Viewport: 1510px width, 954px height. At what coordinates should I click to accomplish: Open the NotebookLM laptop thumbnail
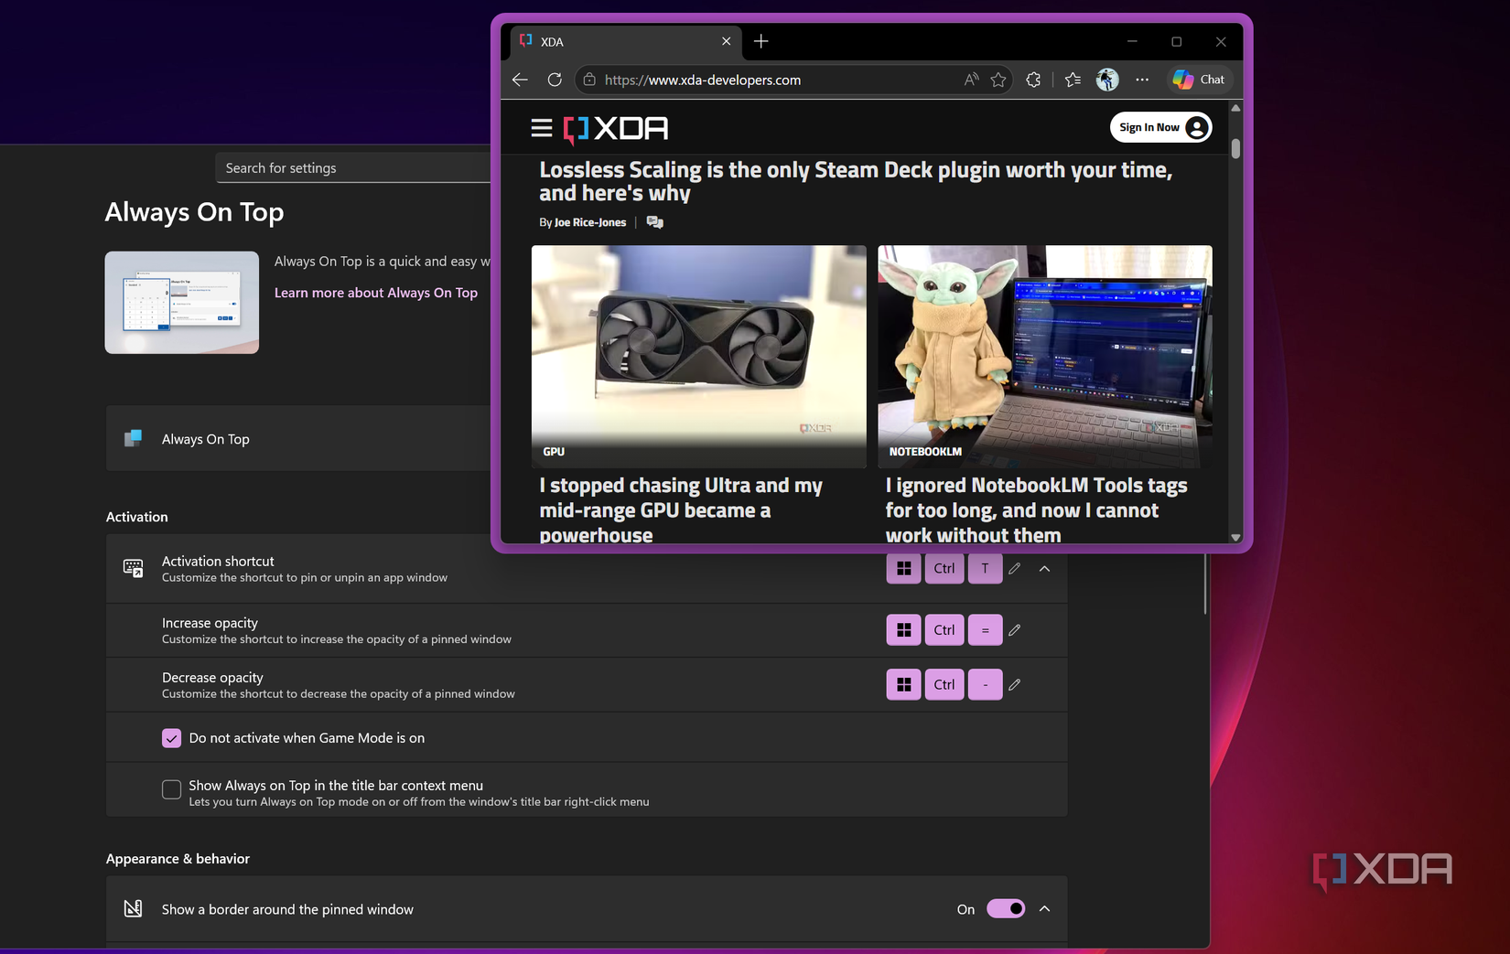(x=1045, y=357)
